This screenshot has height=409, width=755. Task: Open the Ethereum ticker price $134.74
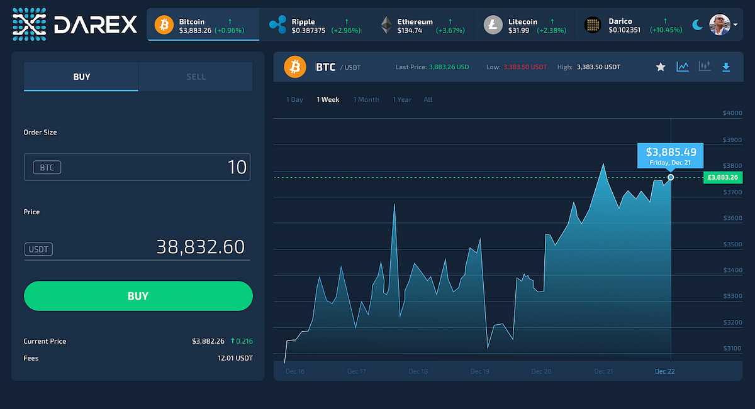[409, 30]
